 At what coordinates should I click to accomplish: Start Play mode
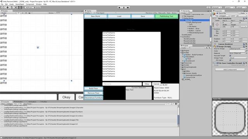pos(120,8)
